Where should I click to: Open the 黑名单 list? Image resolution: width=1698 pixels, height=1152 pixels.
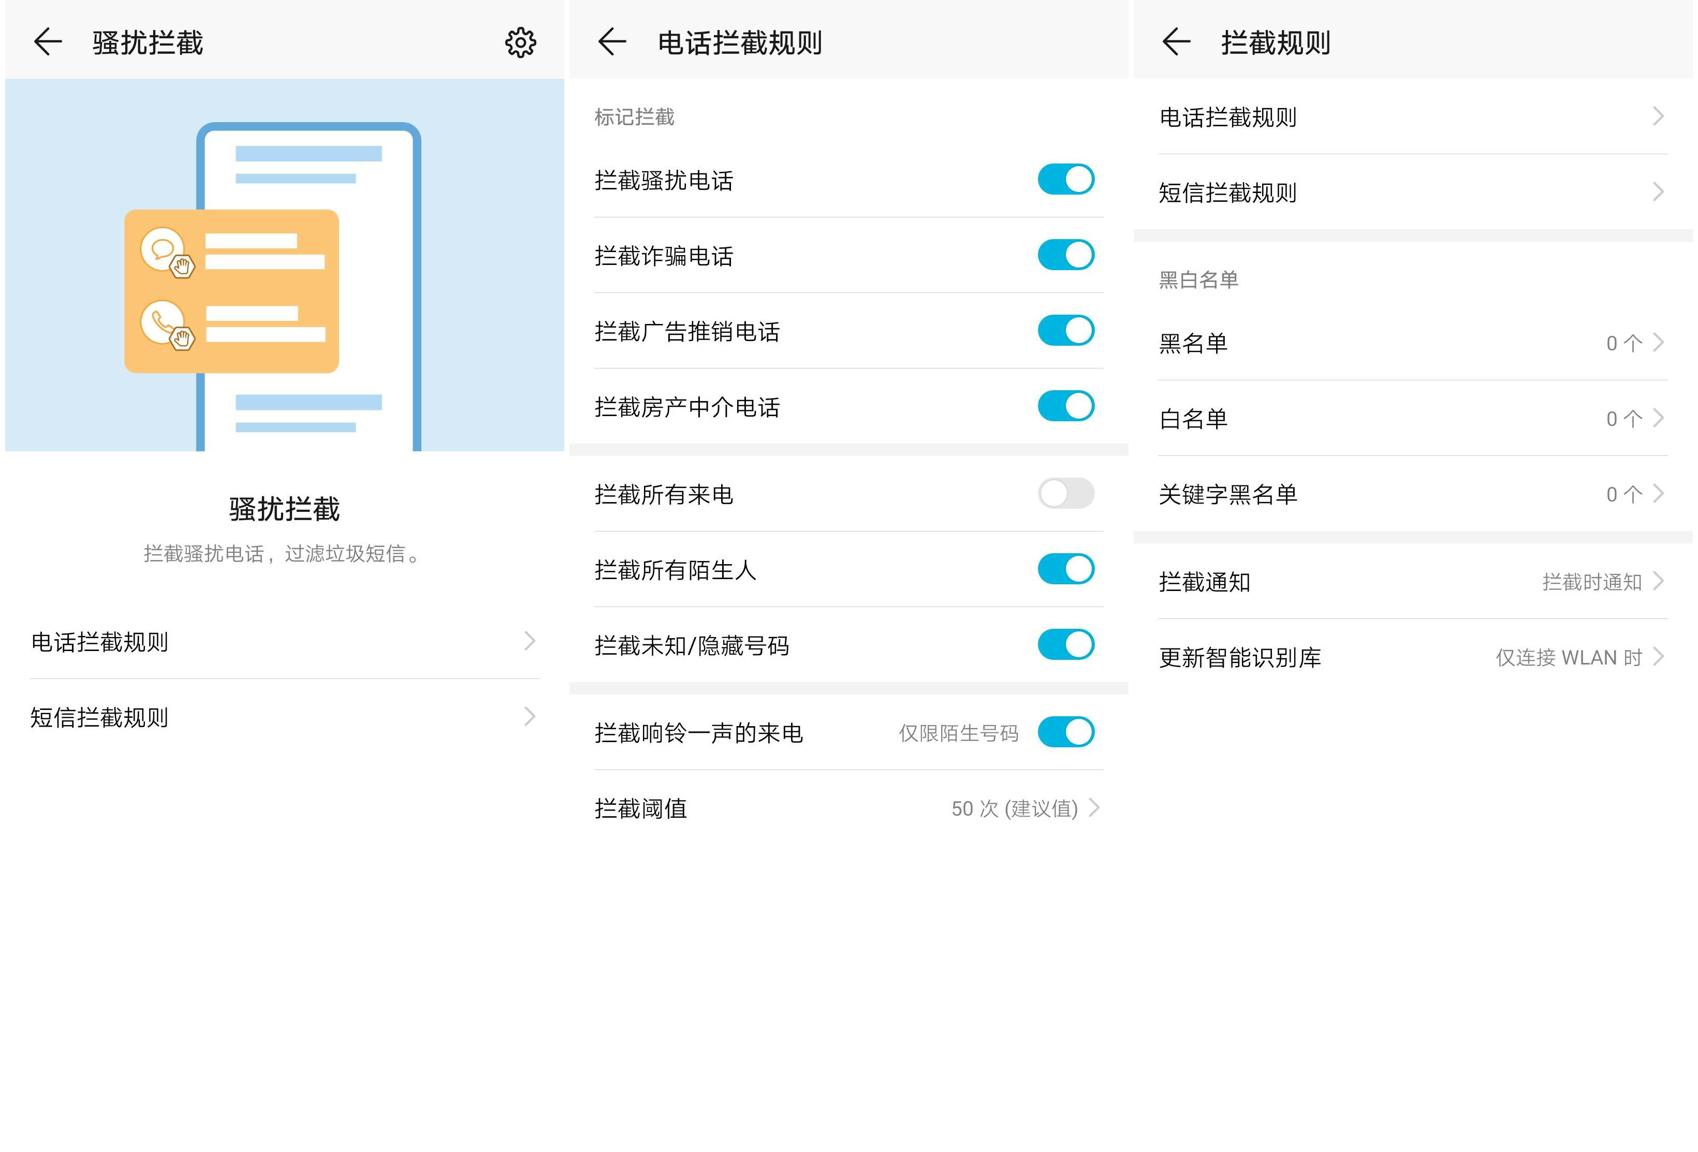(x=1410, y=343)
